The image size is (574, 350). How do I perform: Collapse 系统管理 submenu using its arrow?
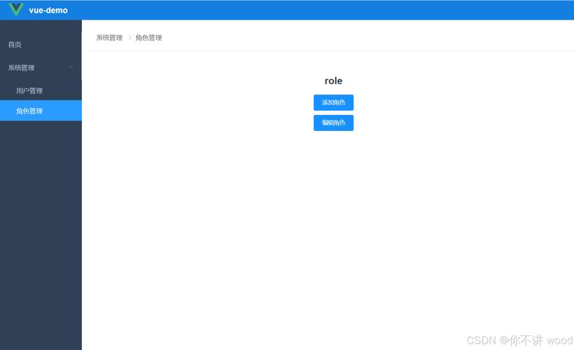71,67
